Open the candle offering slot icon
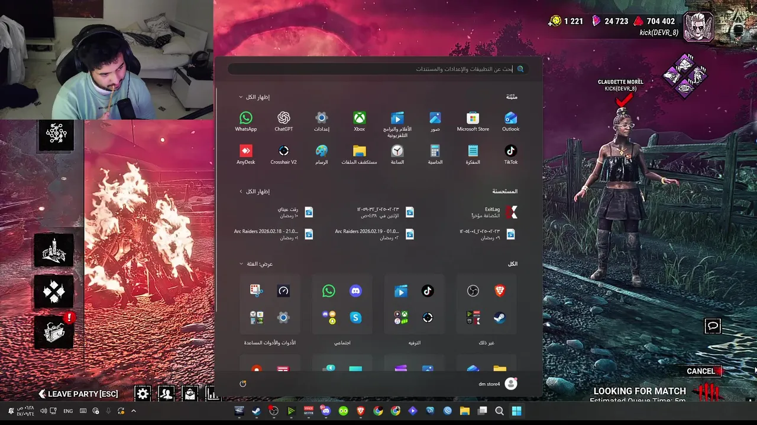Viewport: 757px width, 425px height. coord(54,251)
